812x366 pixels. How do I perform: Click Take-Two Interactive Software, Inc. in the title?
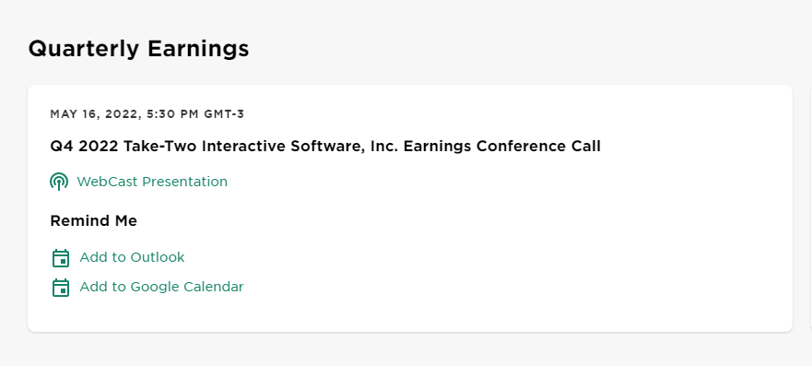click(x=261, y=147)
